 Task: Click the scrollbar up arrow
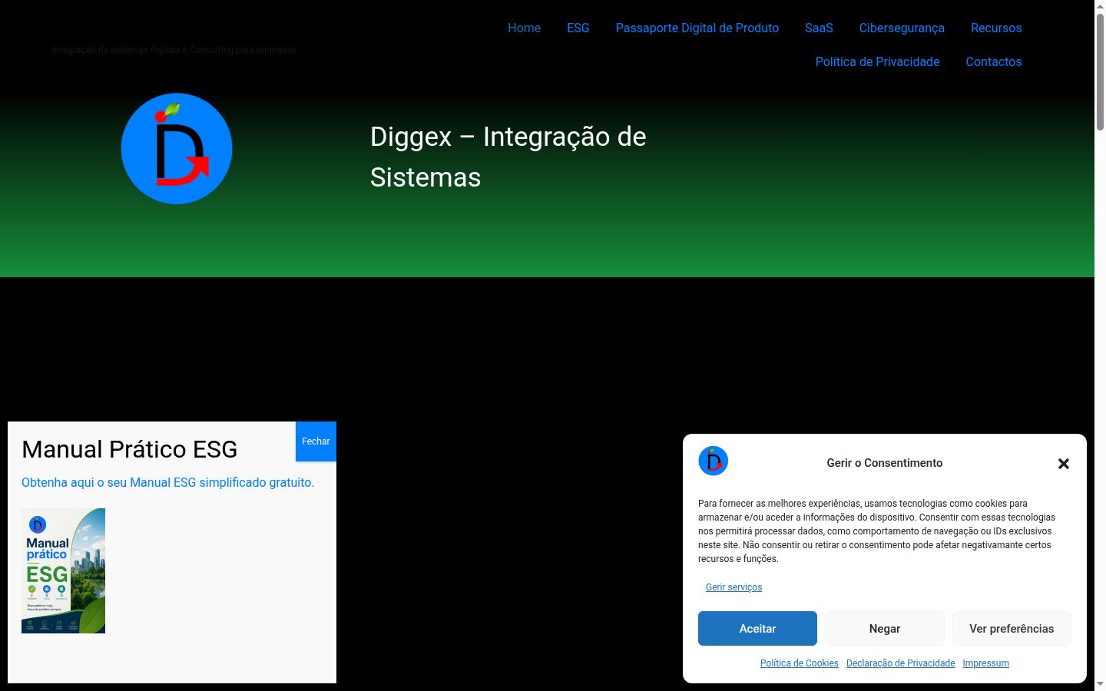pos(1100,5)
